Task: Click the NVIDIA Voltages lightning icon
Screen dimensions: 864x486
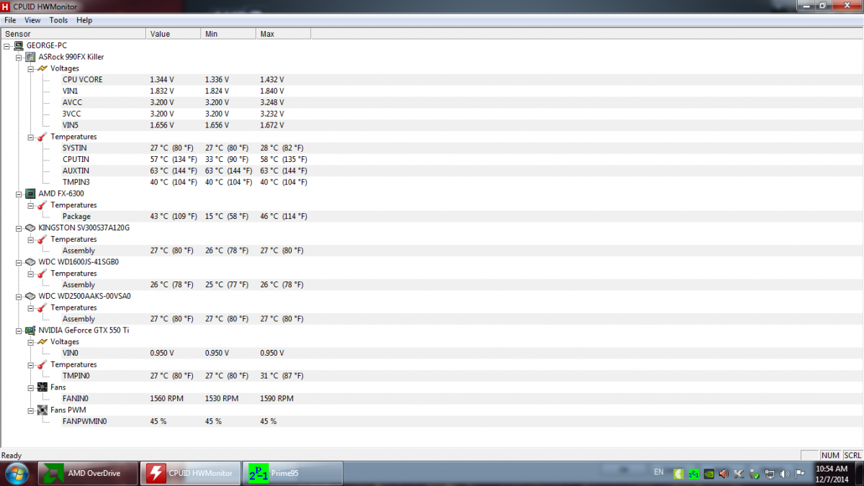Action: [42, 342]
